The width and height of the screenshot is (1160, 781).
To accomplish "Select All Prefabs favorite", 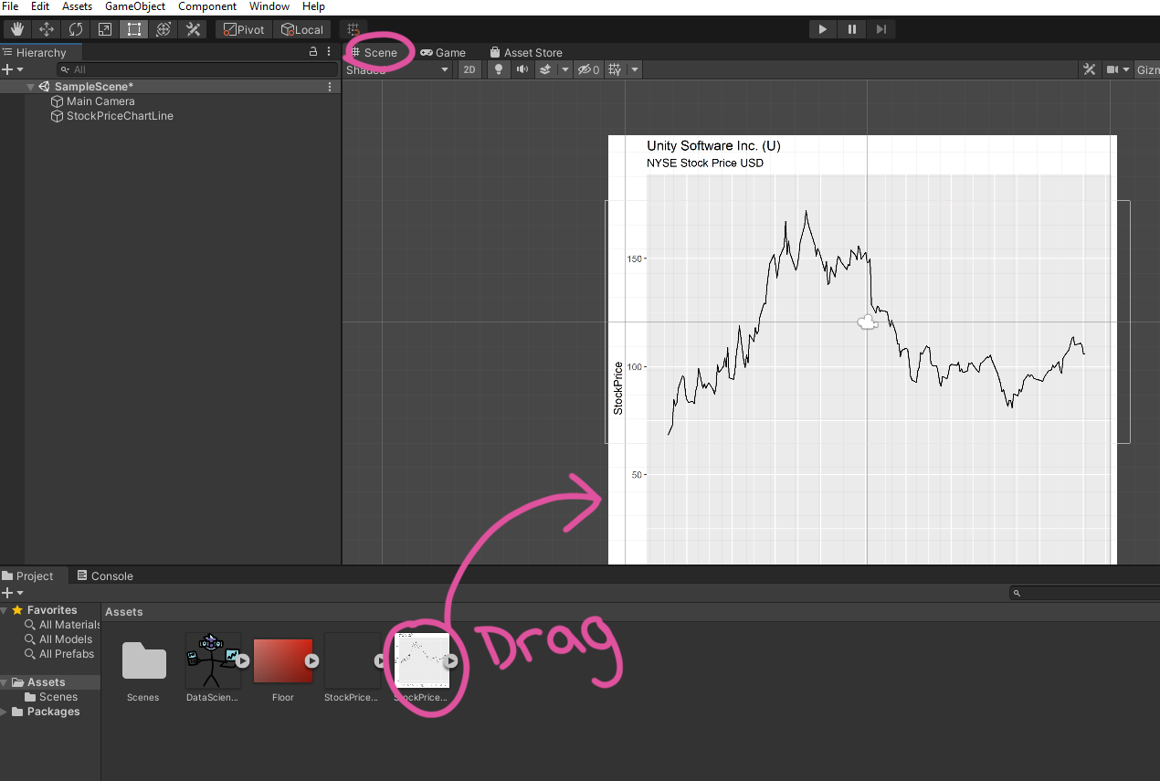I will point(59,654).
